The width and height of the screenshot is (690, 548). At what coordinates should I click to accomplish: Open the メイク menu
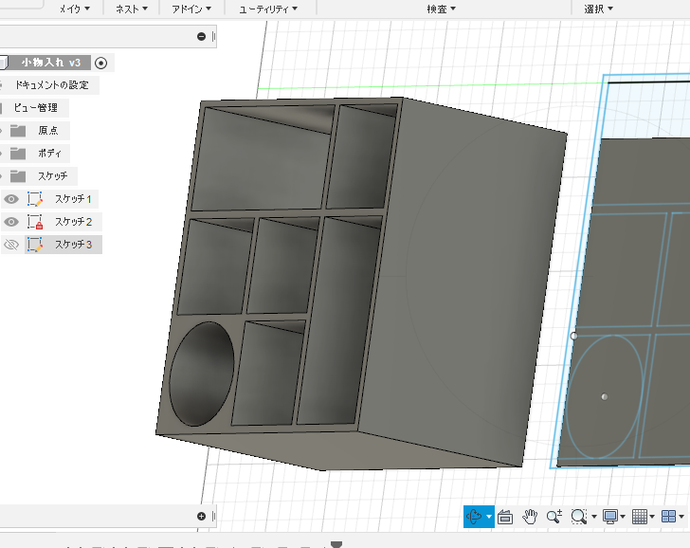point(75,9)
